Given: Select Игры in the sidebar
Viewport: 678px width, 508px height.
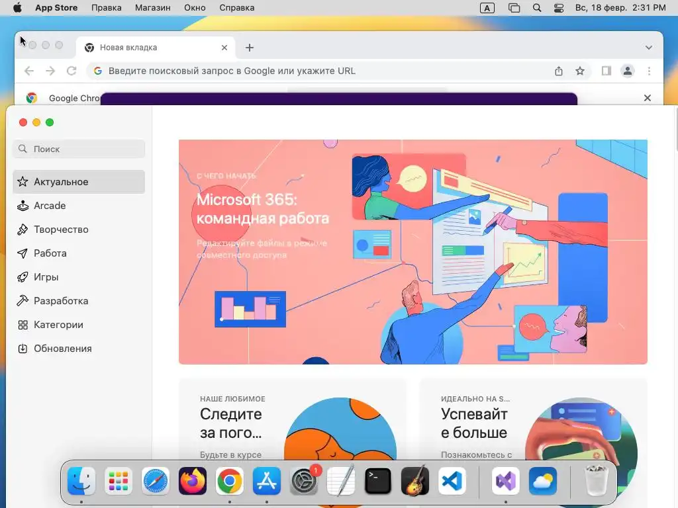Looking at the screenshot, I should click(79, 277).
